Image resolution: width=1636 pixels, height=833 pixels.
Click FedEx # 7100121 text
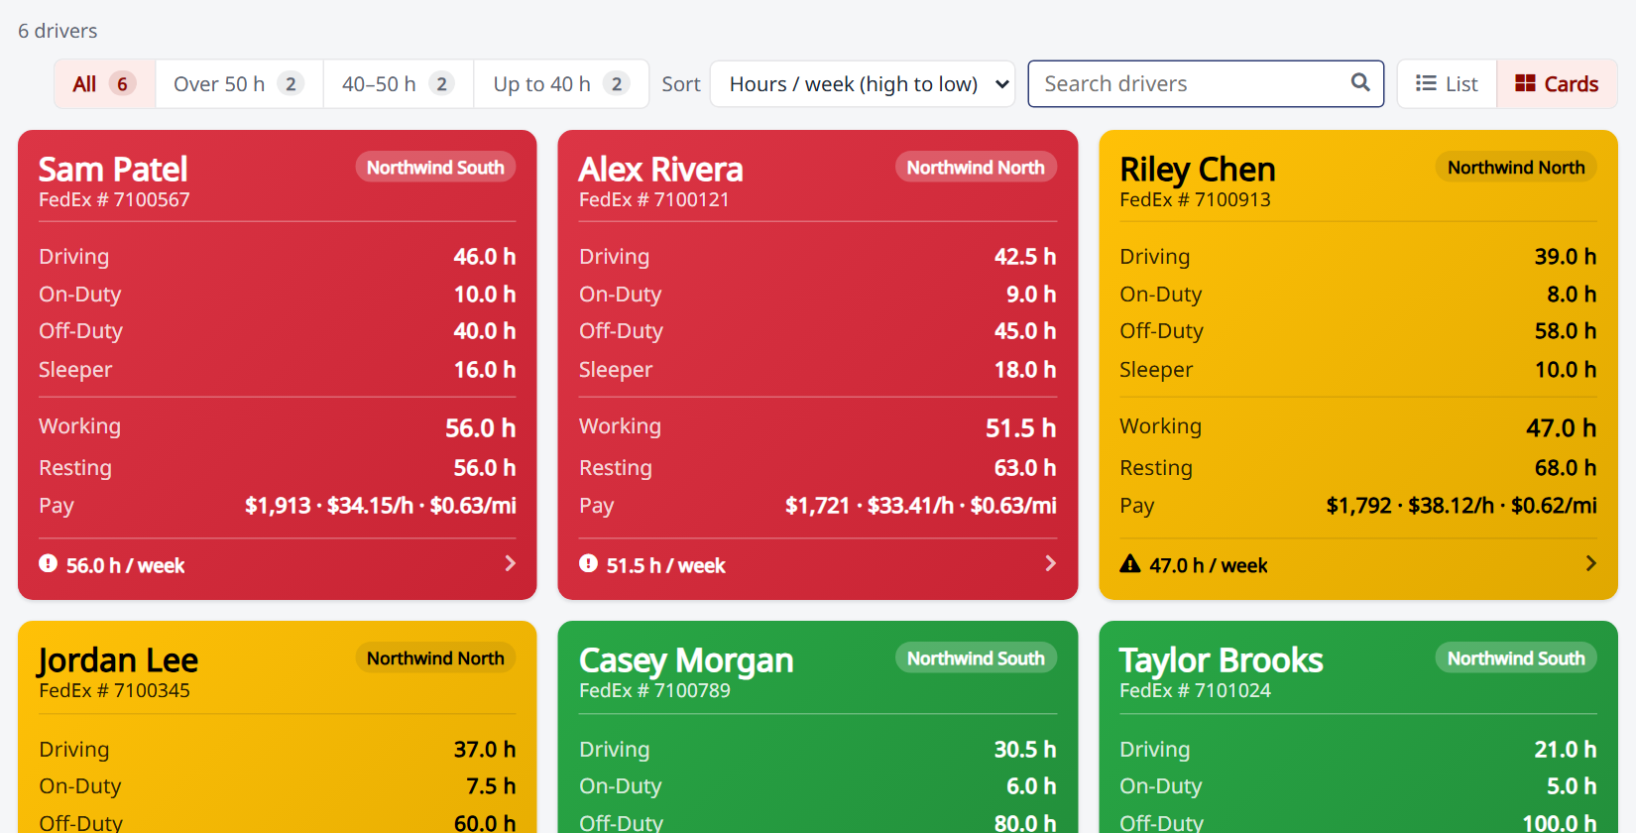click(x=654, y=199)
